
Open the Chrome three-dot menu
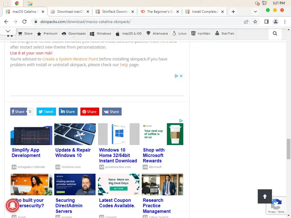coord(285,22)
